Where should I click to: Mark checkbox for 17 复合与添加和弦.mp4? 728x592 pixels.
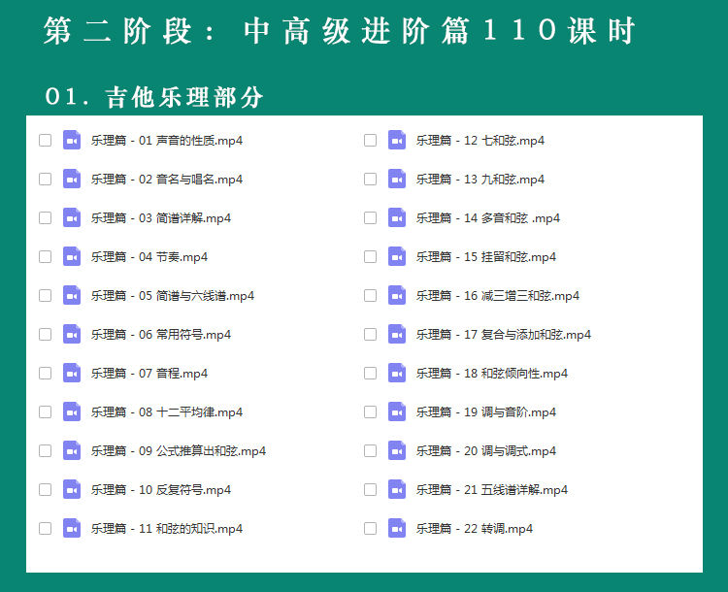click(370, 334)
